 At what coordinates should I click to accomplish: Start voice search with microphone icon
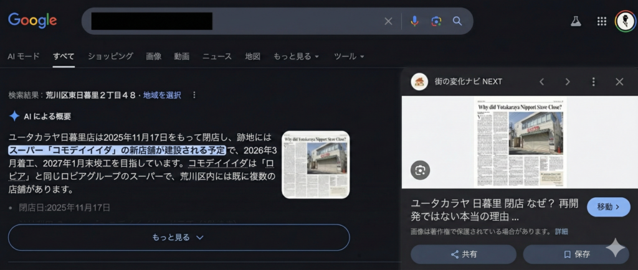414,21
